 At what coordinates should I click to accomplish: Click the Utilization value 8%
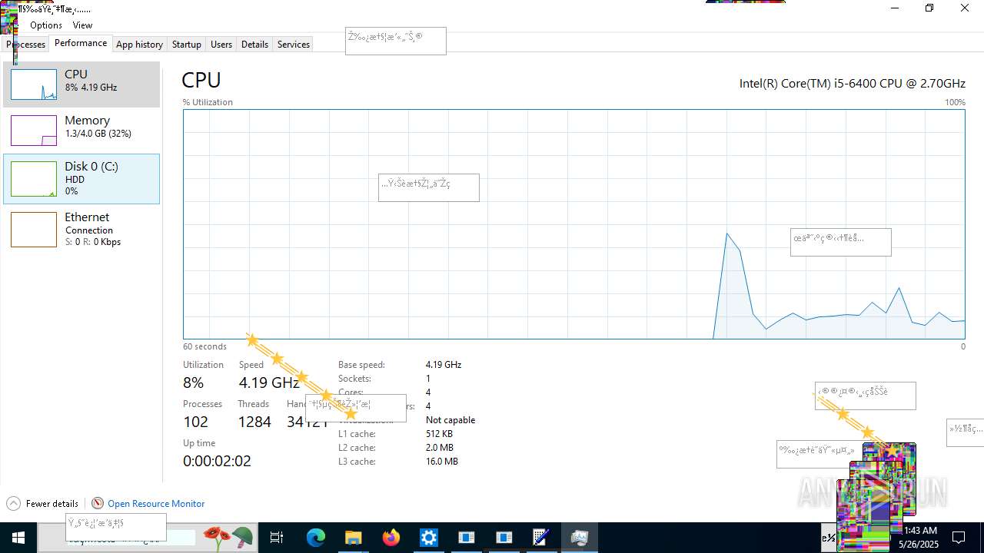(x=194, y=382)
